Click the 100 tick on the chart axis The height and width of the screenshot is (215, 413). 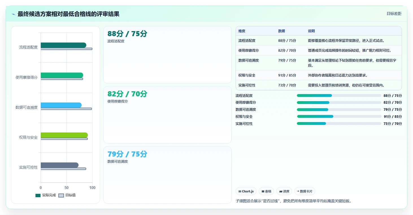[92, 188]
